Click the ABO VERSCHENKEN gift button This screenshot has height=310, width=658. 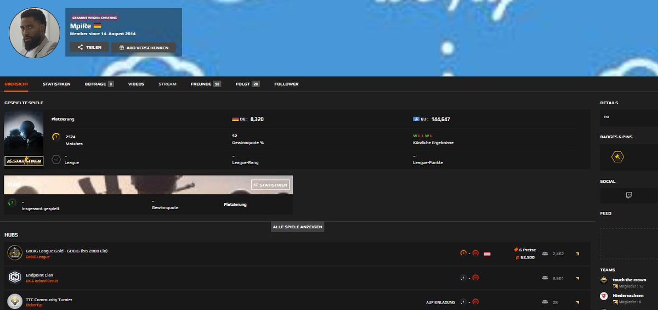(x=144, y=47)
